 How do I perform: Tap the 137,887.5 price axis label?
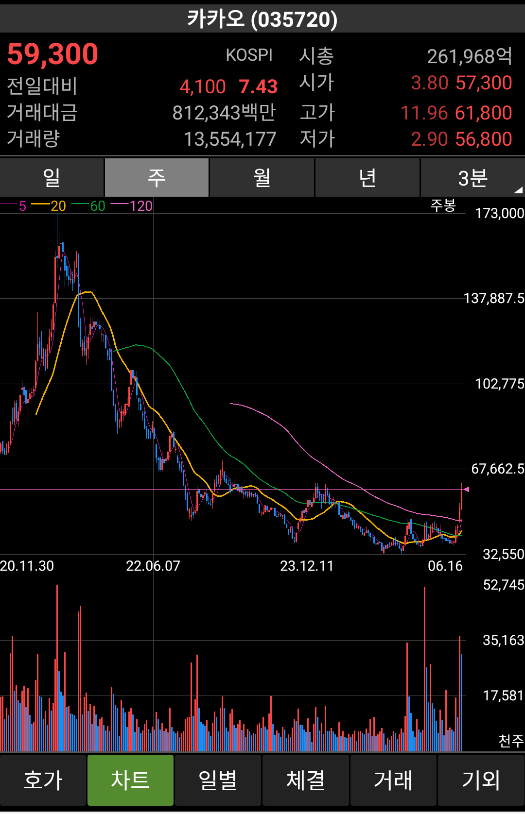coord(494,298)
